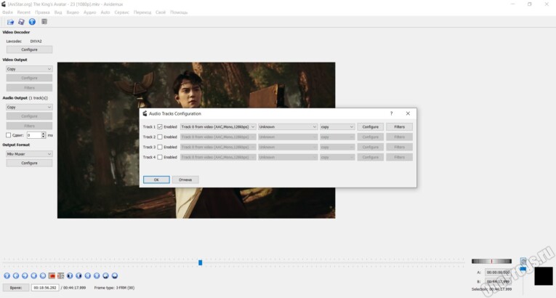Image resolution: width=556 pixels, height=298 pixels.
Task: Click Configure under Output Format
Action: tap(29, 164)
